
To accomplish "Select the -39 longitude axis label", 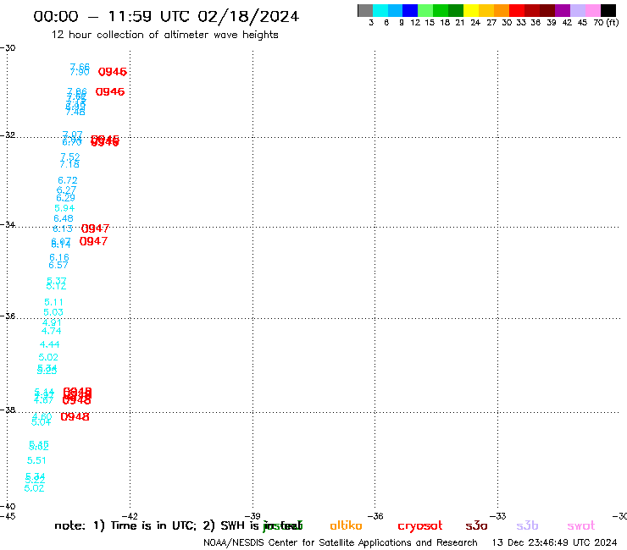I will pos(252,516).
